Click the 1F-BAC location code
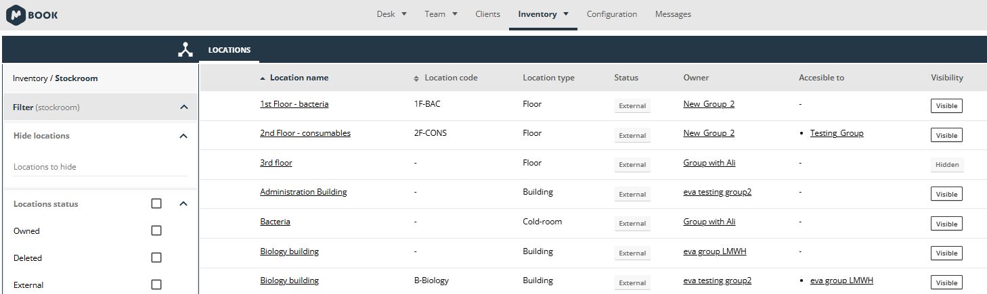 (x=427, y=104)
